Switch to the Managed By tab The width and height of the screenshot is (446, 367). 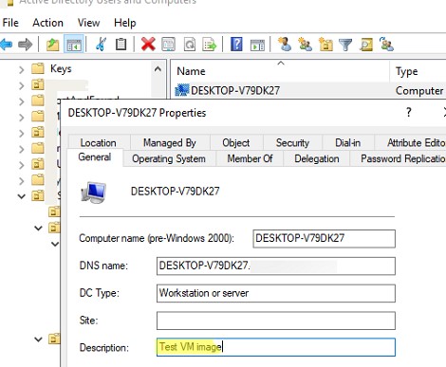[170, 142]
